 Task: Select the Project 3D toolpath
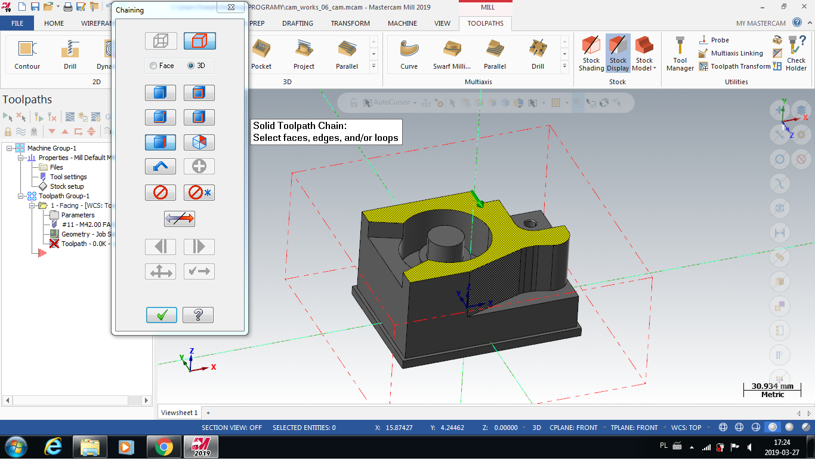[x=304, y=54]
